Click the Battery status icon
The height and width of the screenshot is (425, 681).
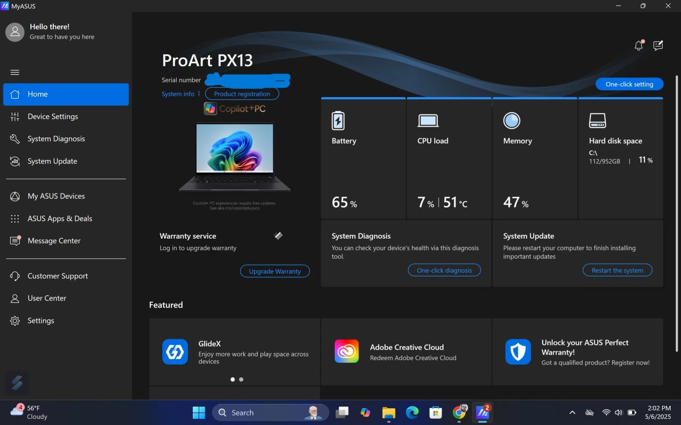click(338, 121)
